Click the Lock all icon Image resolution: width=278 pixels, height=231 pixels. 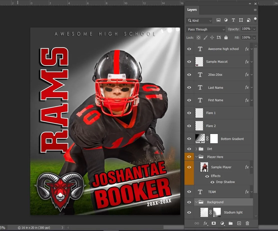pyautogui.click(x=226, y=37)
